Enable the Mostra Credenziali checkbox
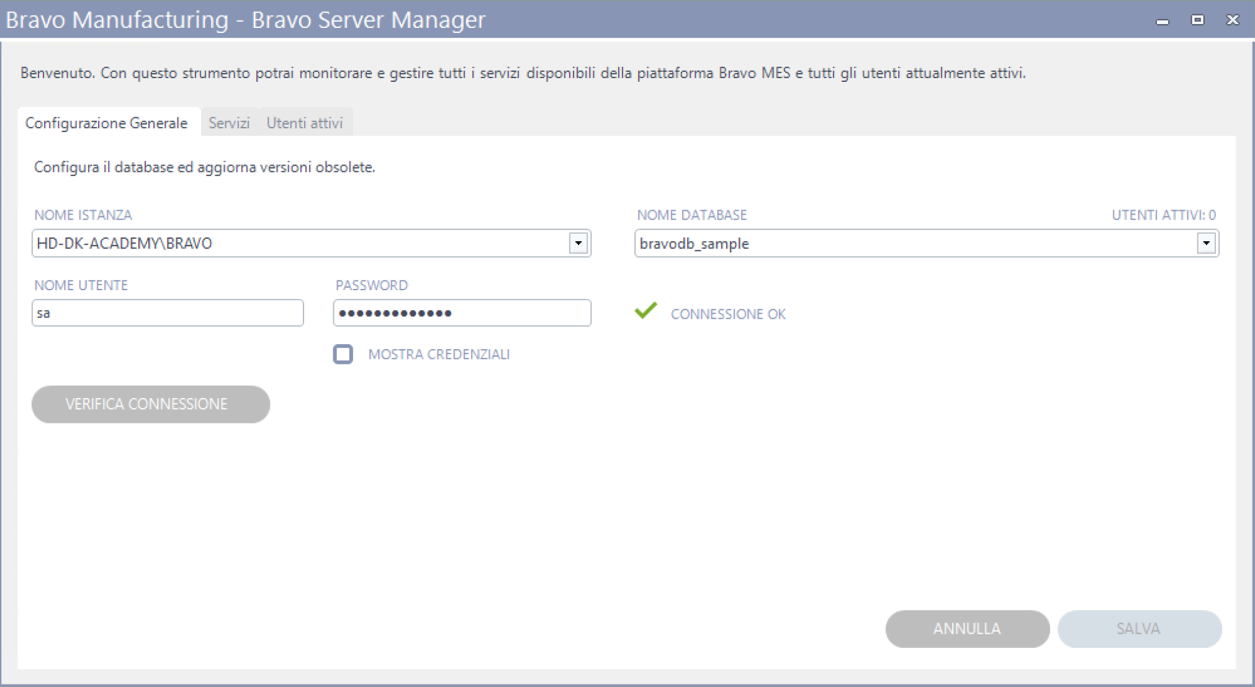 tap(343, 354)
